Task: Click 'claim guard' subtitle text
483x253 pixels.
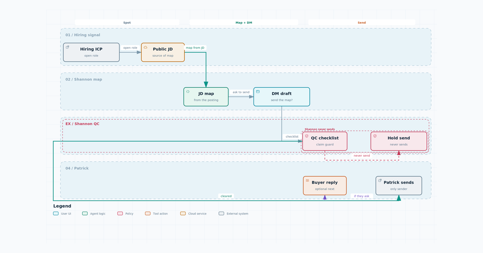Action: coord(325,145)
